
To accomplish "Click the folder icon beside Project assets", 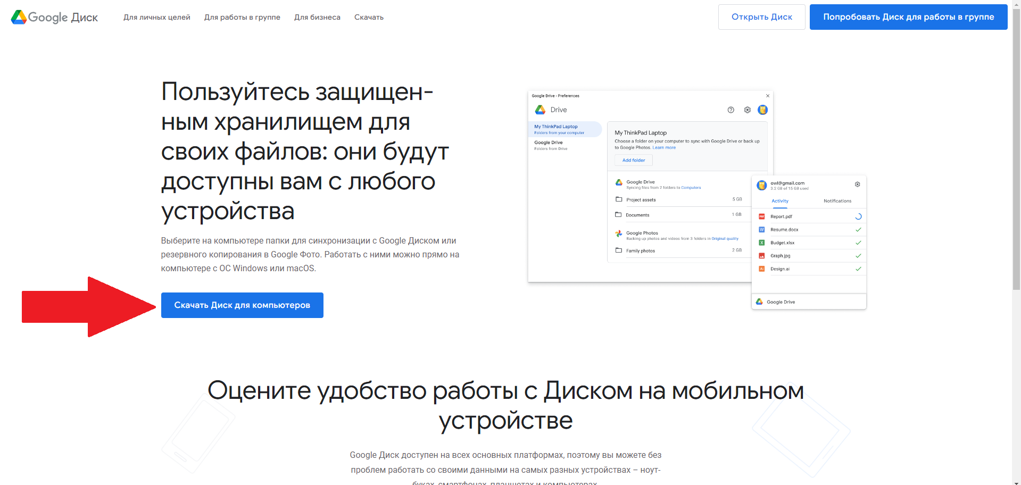I will [x=618, y=199].
